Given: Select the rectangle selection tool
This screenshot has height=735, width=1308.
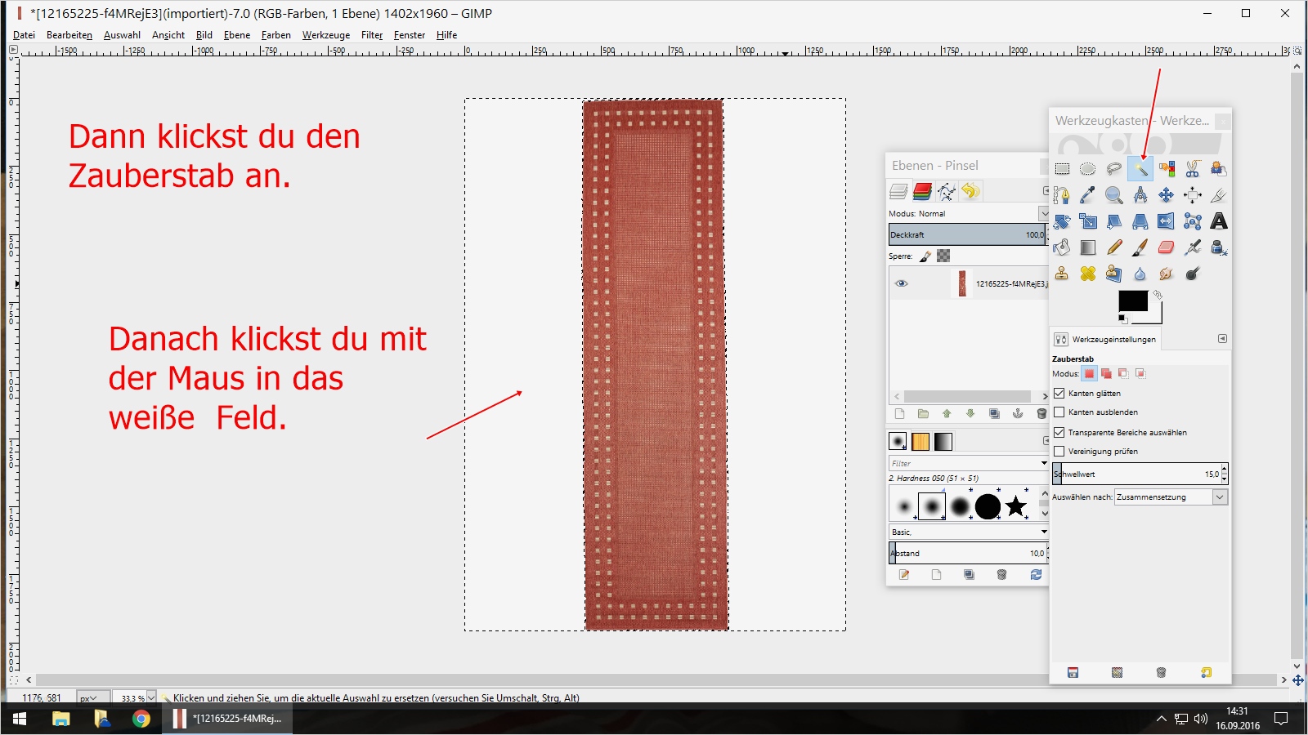Looking at the screenshot, I should point(1062,169).
